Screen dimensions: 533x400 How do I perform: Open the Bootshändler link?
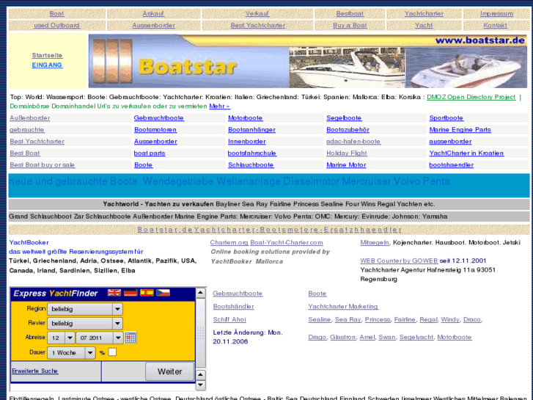234,306
